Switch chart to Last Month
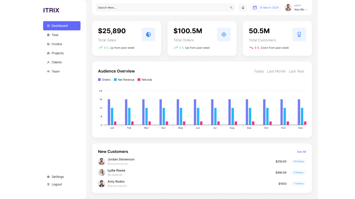355x199 pixels. (x=276, y=71)
